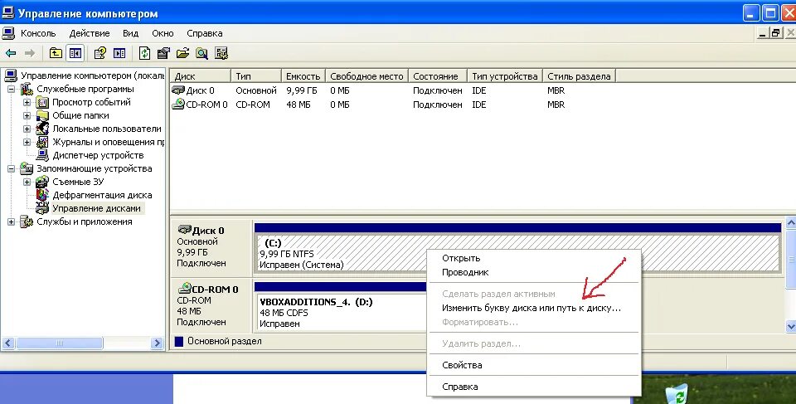Click the settings checklist toolbar icon at the end
The height and width of the screenshot is (404, 796).
(x=221, y=53)
